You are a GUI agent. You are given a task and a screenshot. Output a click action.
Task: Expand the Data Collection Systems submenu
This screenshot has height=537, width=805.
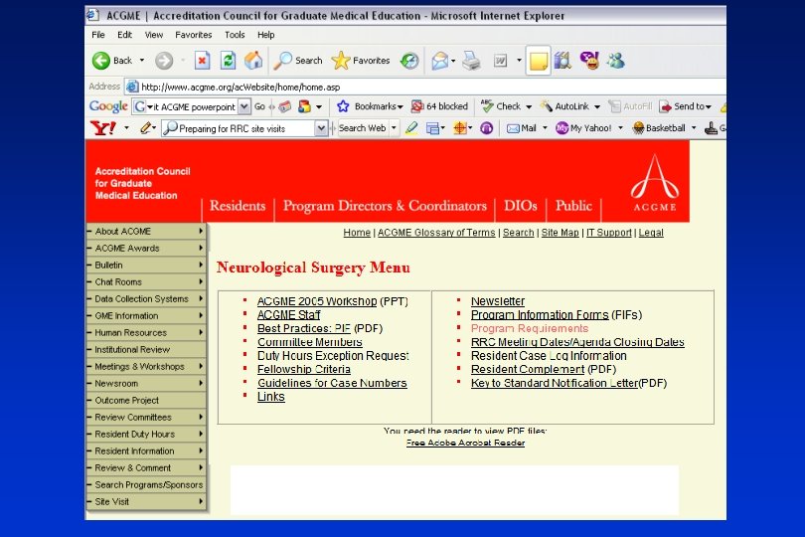(201, 298)
